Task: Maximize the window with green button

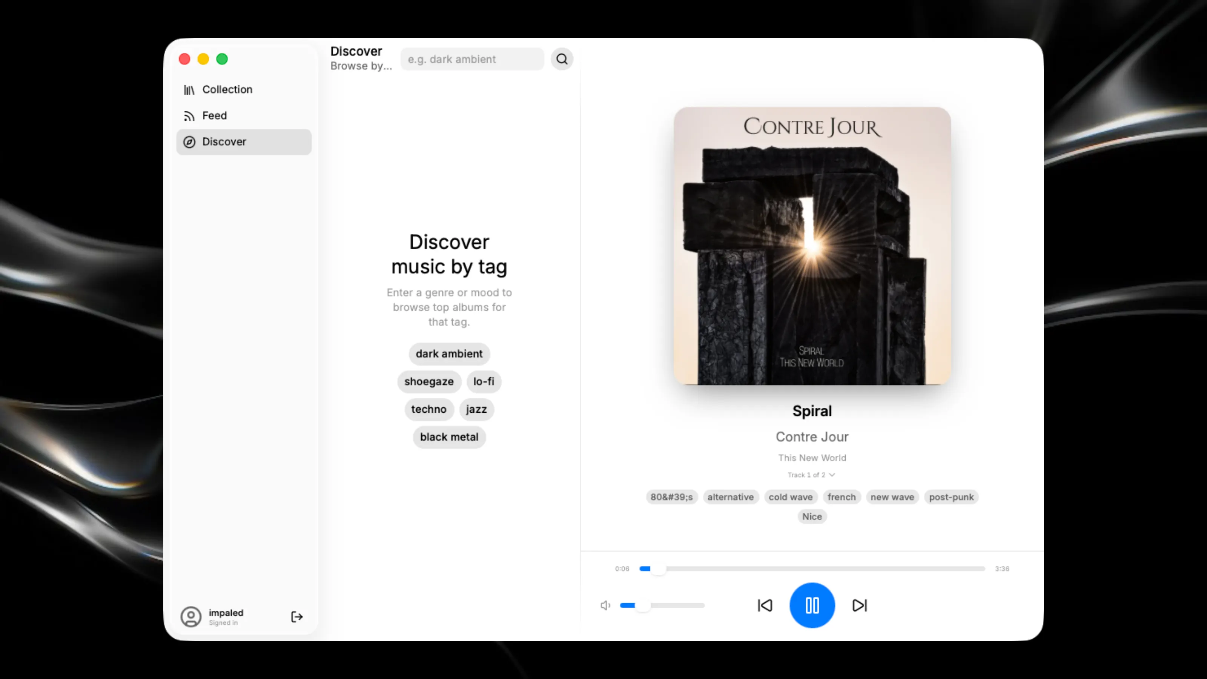Action: coord(222,59)
